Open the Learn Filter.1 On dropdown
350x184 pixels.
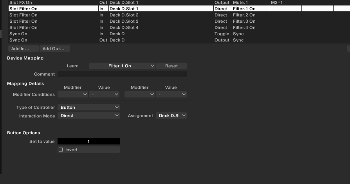point(122,66)
